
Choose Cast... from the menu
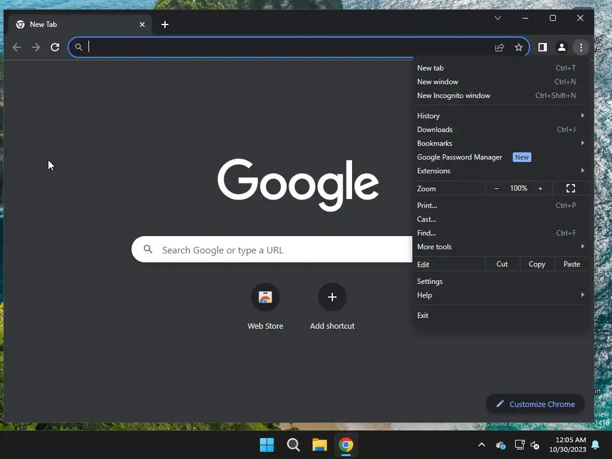pos(500,219)
